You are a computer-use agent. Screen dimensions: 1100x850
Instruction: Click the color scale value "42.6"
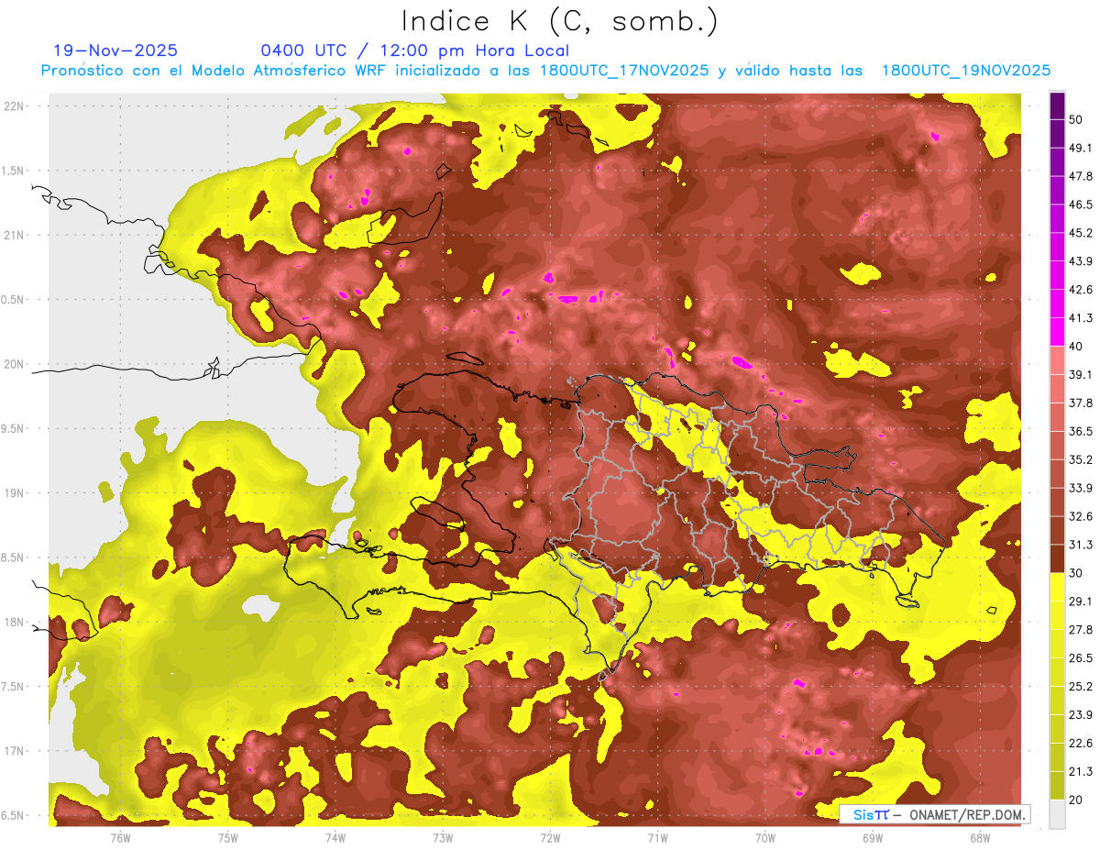click(x=1081, y=290)
